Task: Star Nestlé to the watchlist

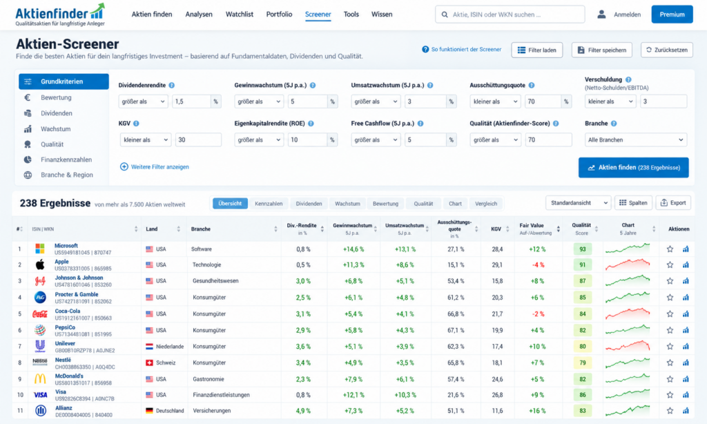Action: tap(670, 363)
